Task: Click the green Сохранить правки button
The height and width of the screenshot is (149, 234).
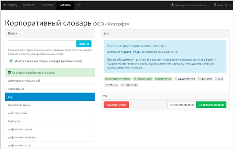Action: (211, 105)
